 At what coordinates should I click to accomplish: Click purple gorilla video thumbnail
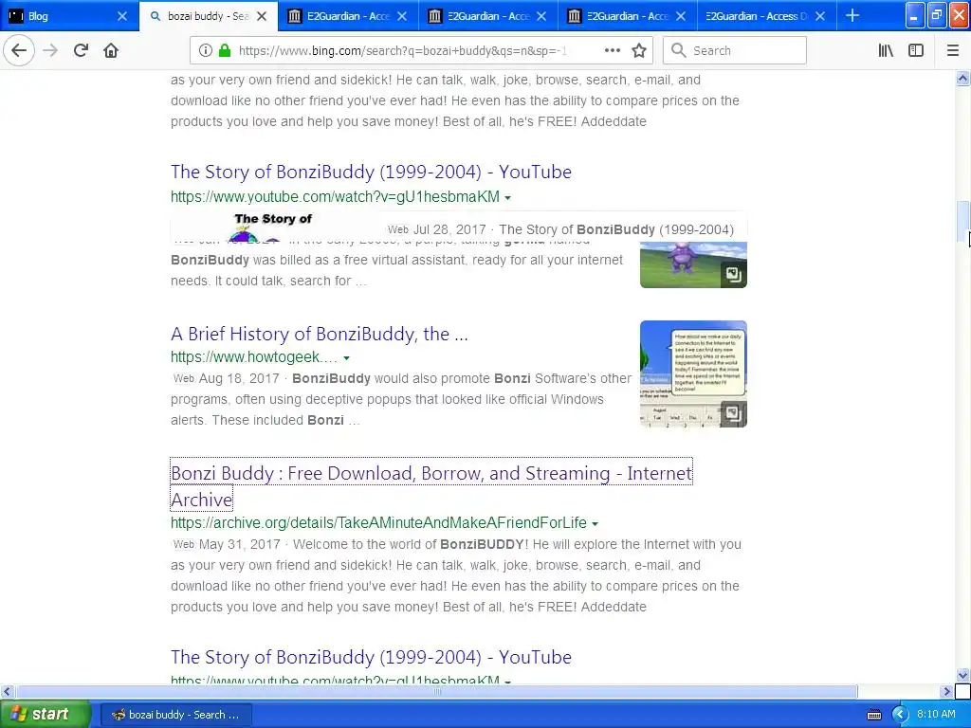tap(693, 265)
